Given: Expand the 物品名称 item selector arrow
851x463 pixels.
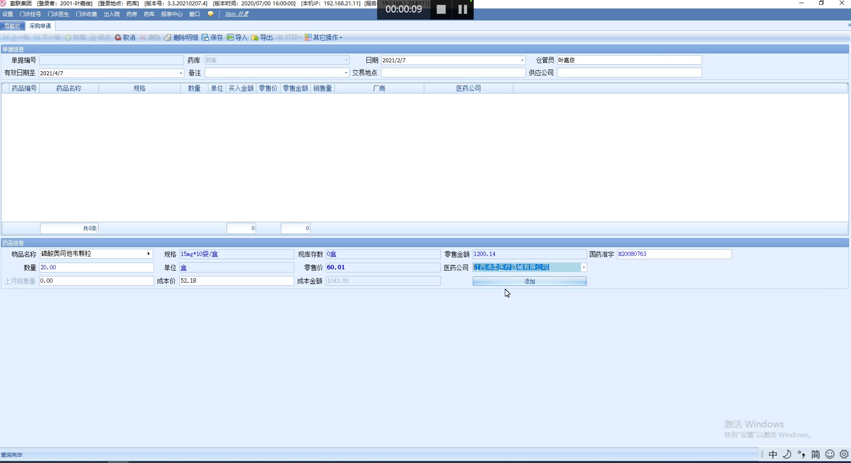Looking at the screenshot, I should pyautogui.click(x=149, y=254).
